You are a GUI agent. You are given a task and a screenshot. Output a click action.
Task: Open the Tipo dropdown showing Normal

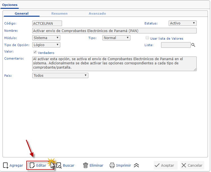point(116,38)
